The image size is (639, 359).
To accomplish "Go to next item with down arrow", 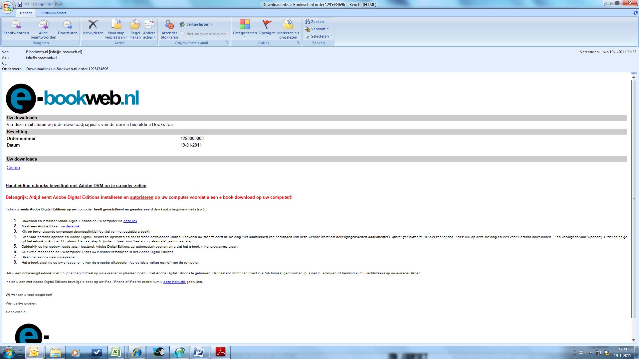I will 49,4.
